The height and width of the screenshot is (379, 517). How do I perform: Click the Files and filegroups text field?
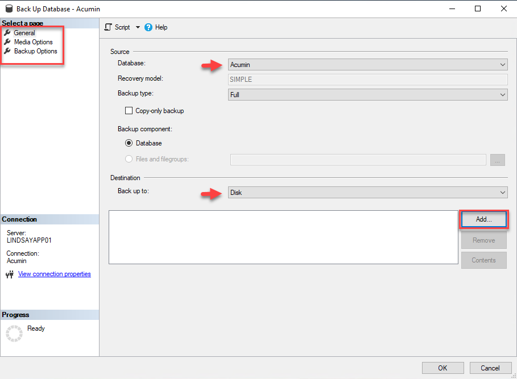[358, 160]
